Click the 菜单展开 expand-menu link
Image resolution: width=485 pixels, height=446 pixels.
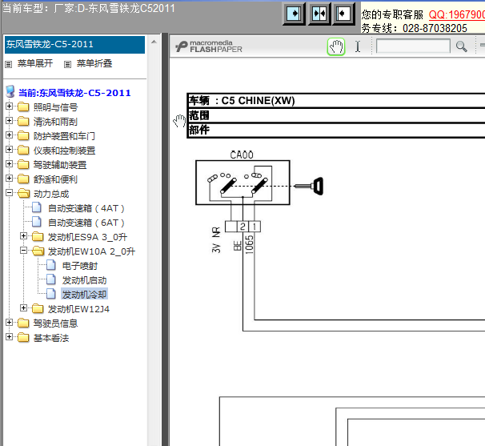pos(35,63)
